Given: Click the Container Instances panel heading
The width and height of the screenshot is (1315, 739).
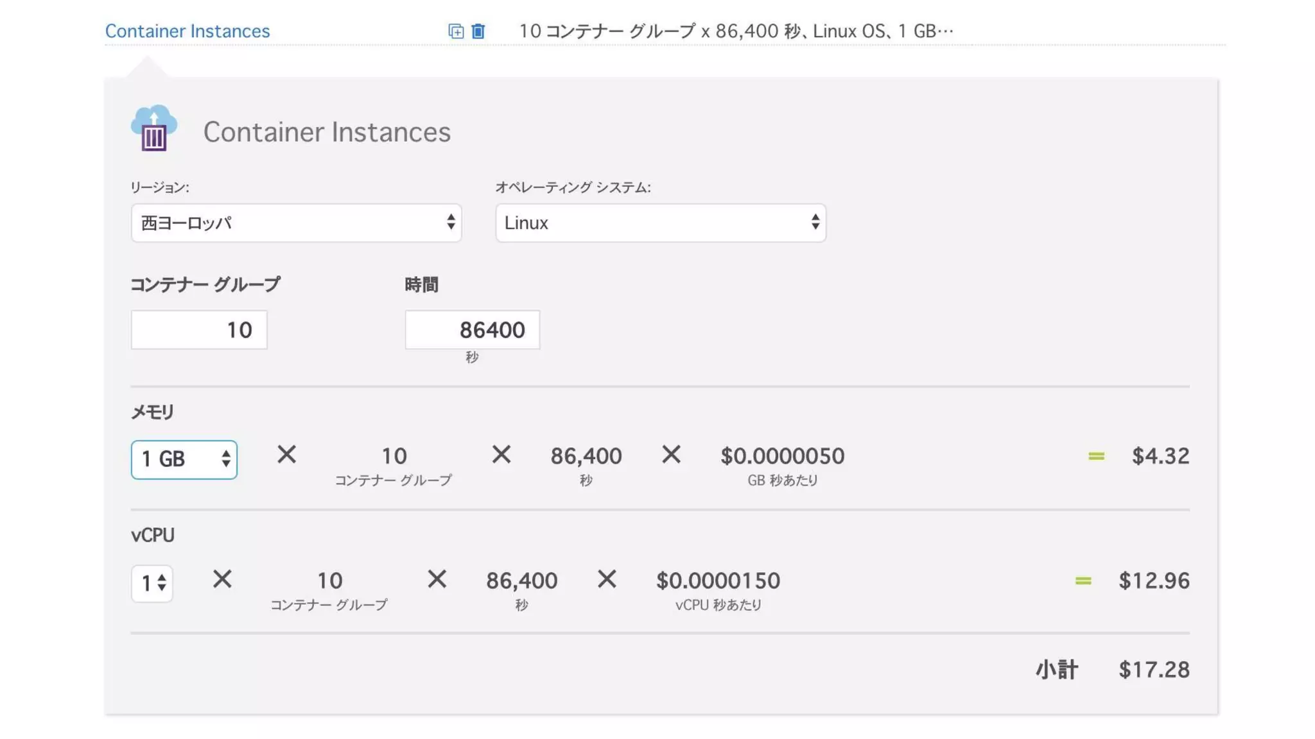Looking at the screenshot, I should point(327,132).
